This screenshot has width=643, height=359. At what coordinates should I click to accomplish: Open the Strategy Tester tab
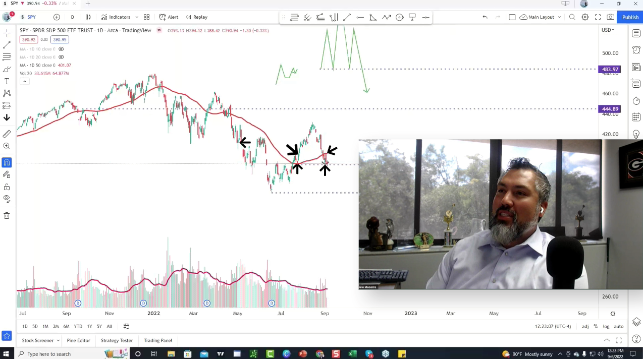pos(117,340)
